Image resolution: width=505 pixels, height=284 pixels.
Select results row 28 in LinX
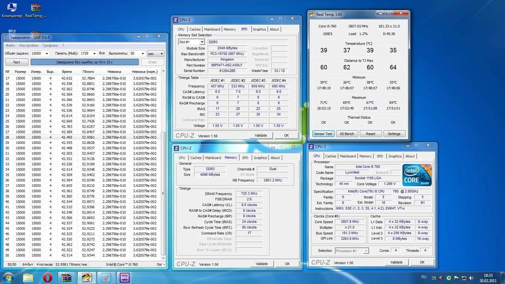pyautogui.click(x=82, y=137)
